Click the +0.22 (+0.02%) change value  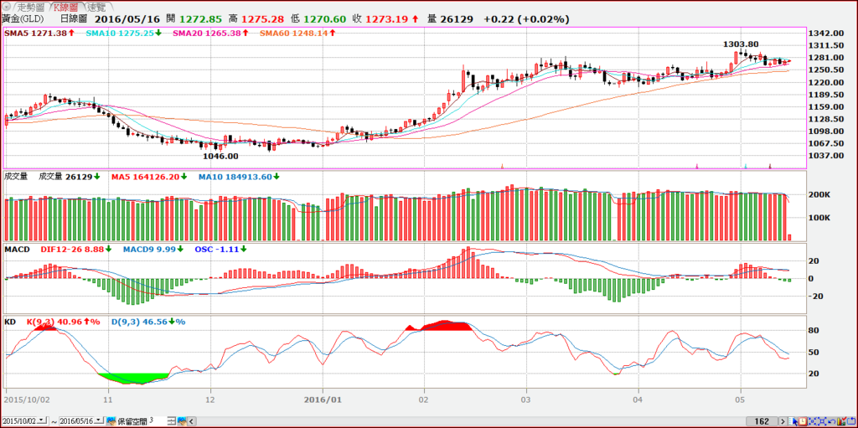(526, 19)
